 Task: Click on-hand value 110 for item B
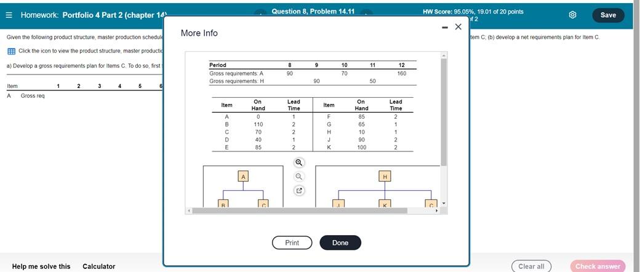[258, 124]
